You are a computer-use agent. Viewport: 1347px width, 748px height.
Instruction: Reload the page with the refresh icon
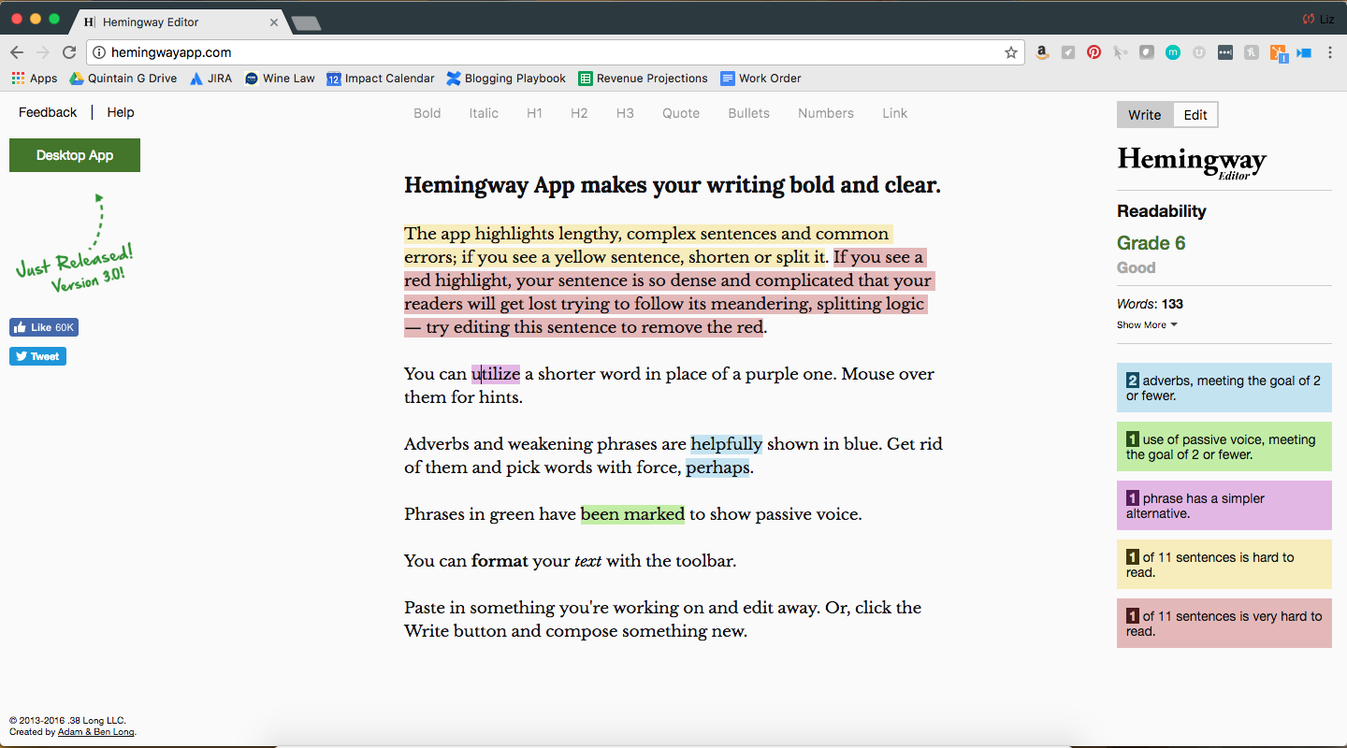tap(69, 53)
